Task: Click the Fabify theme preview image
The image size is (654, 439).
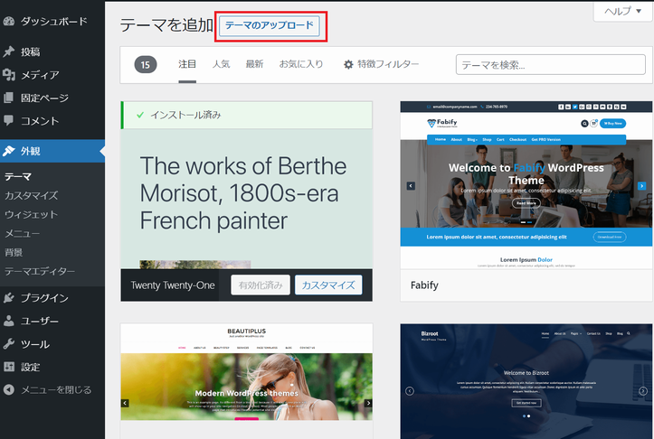Action: 526,185
